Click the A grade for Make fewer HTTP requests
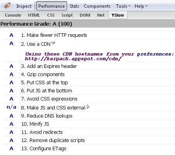The image size is (175, 156). point(12,35)
